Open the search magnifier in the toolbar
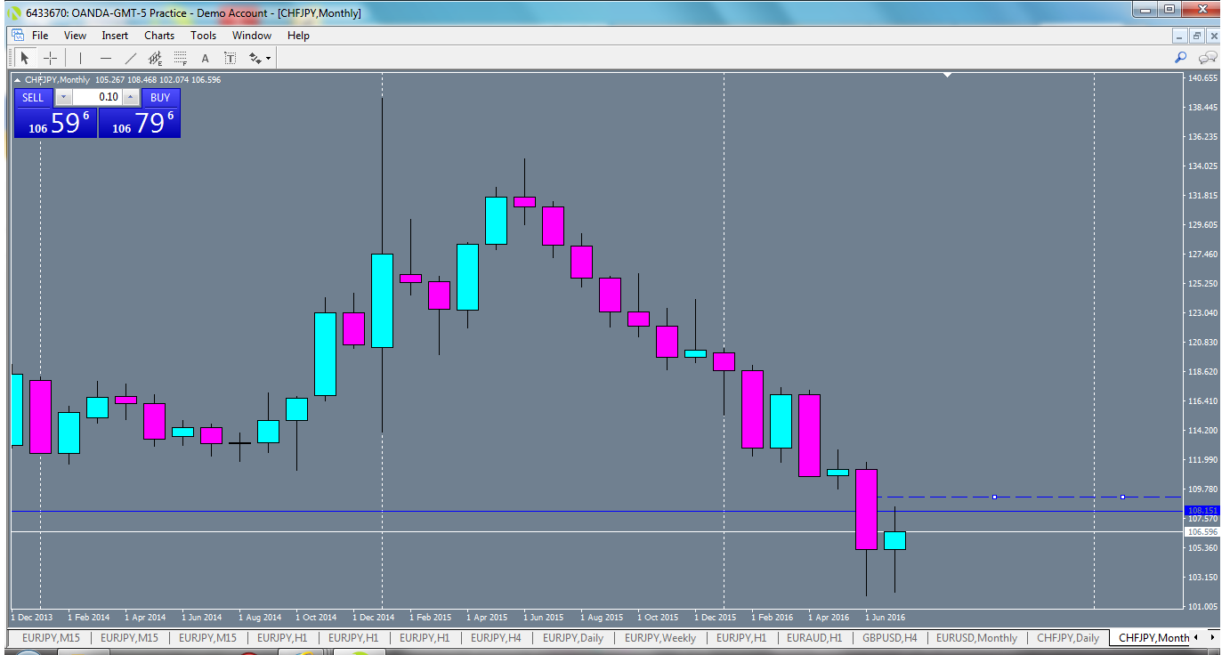 (x=1180, y=58)
